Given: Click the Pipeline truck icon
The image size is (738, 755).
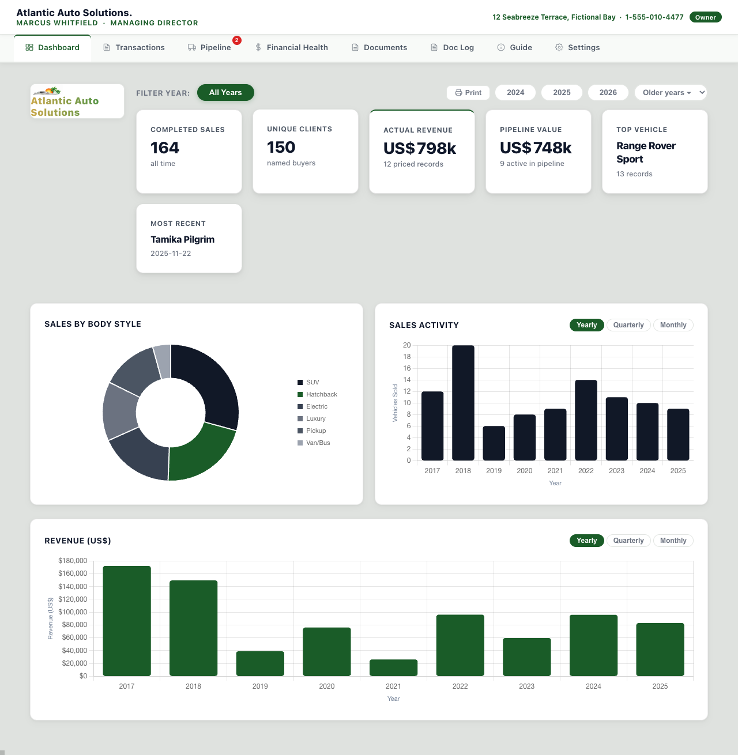Looking at the screenshot, I should tap(192, 47).
